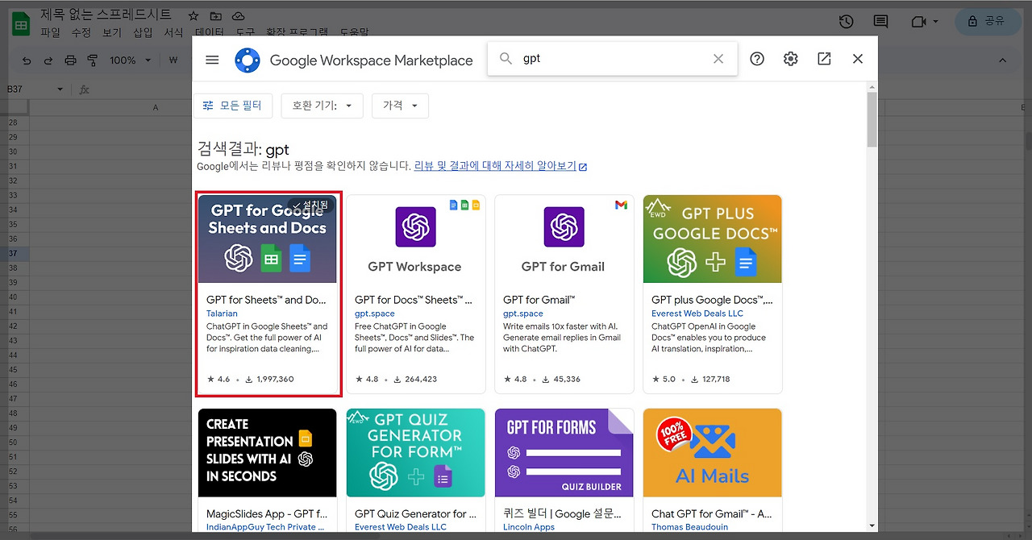
Task: Click the spreadsheet title text
Action: point(106,15)
